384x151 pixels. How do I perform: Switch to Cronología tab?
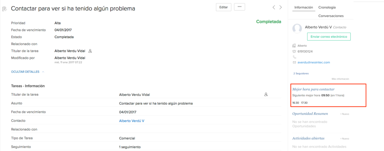(327, 7)
